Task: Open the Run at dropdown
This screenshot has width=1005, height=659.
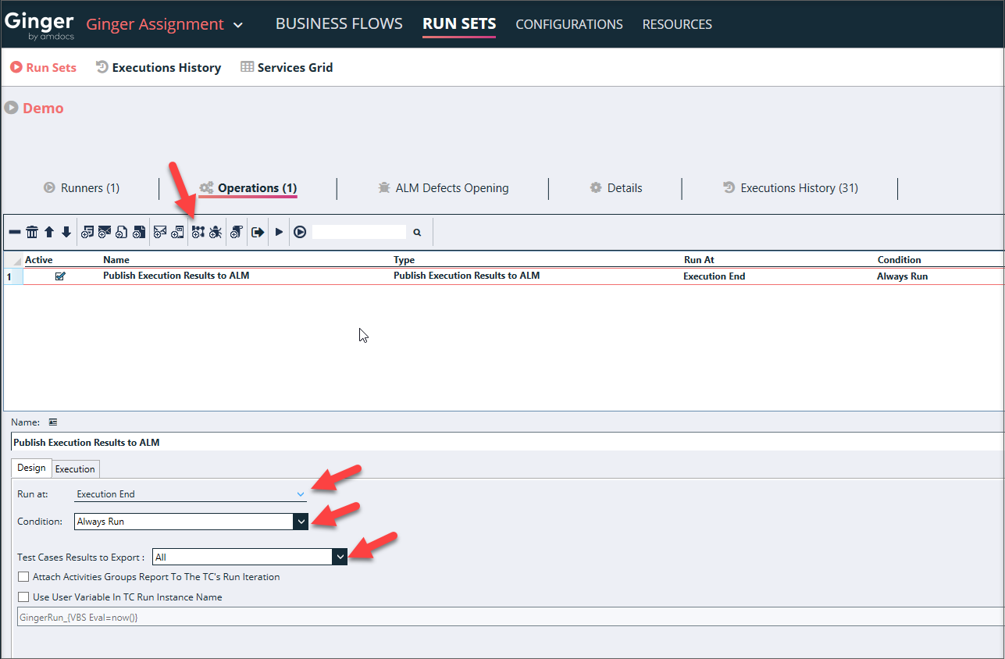Action: (301, 494)
